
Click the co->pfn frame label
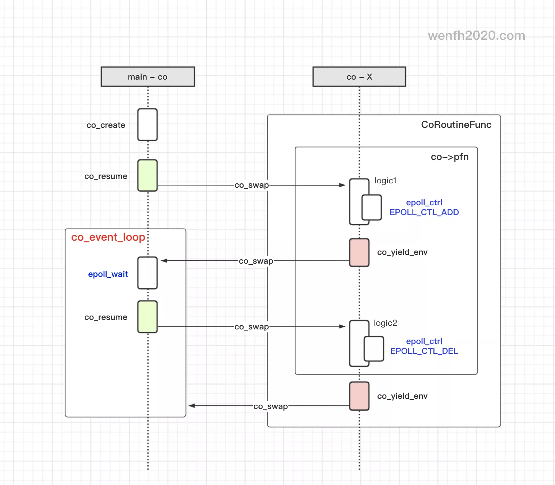tap(449, 157)
